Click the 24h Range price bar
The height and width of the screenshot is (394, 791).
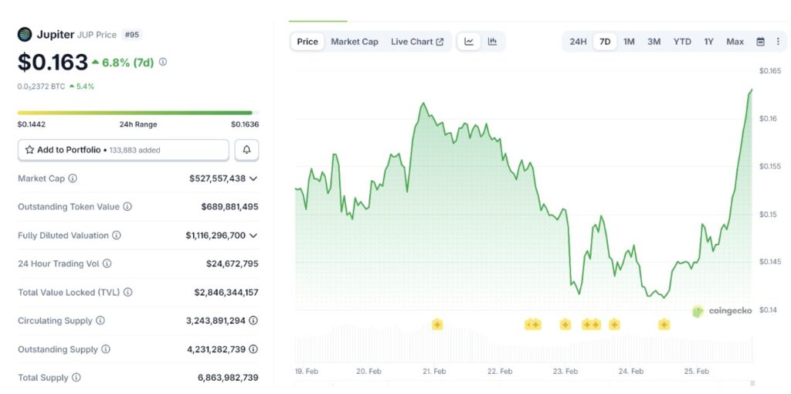(135, 113)
